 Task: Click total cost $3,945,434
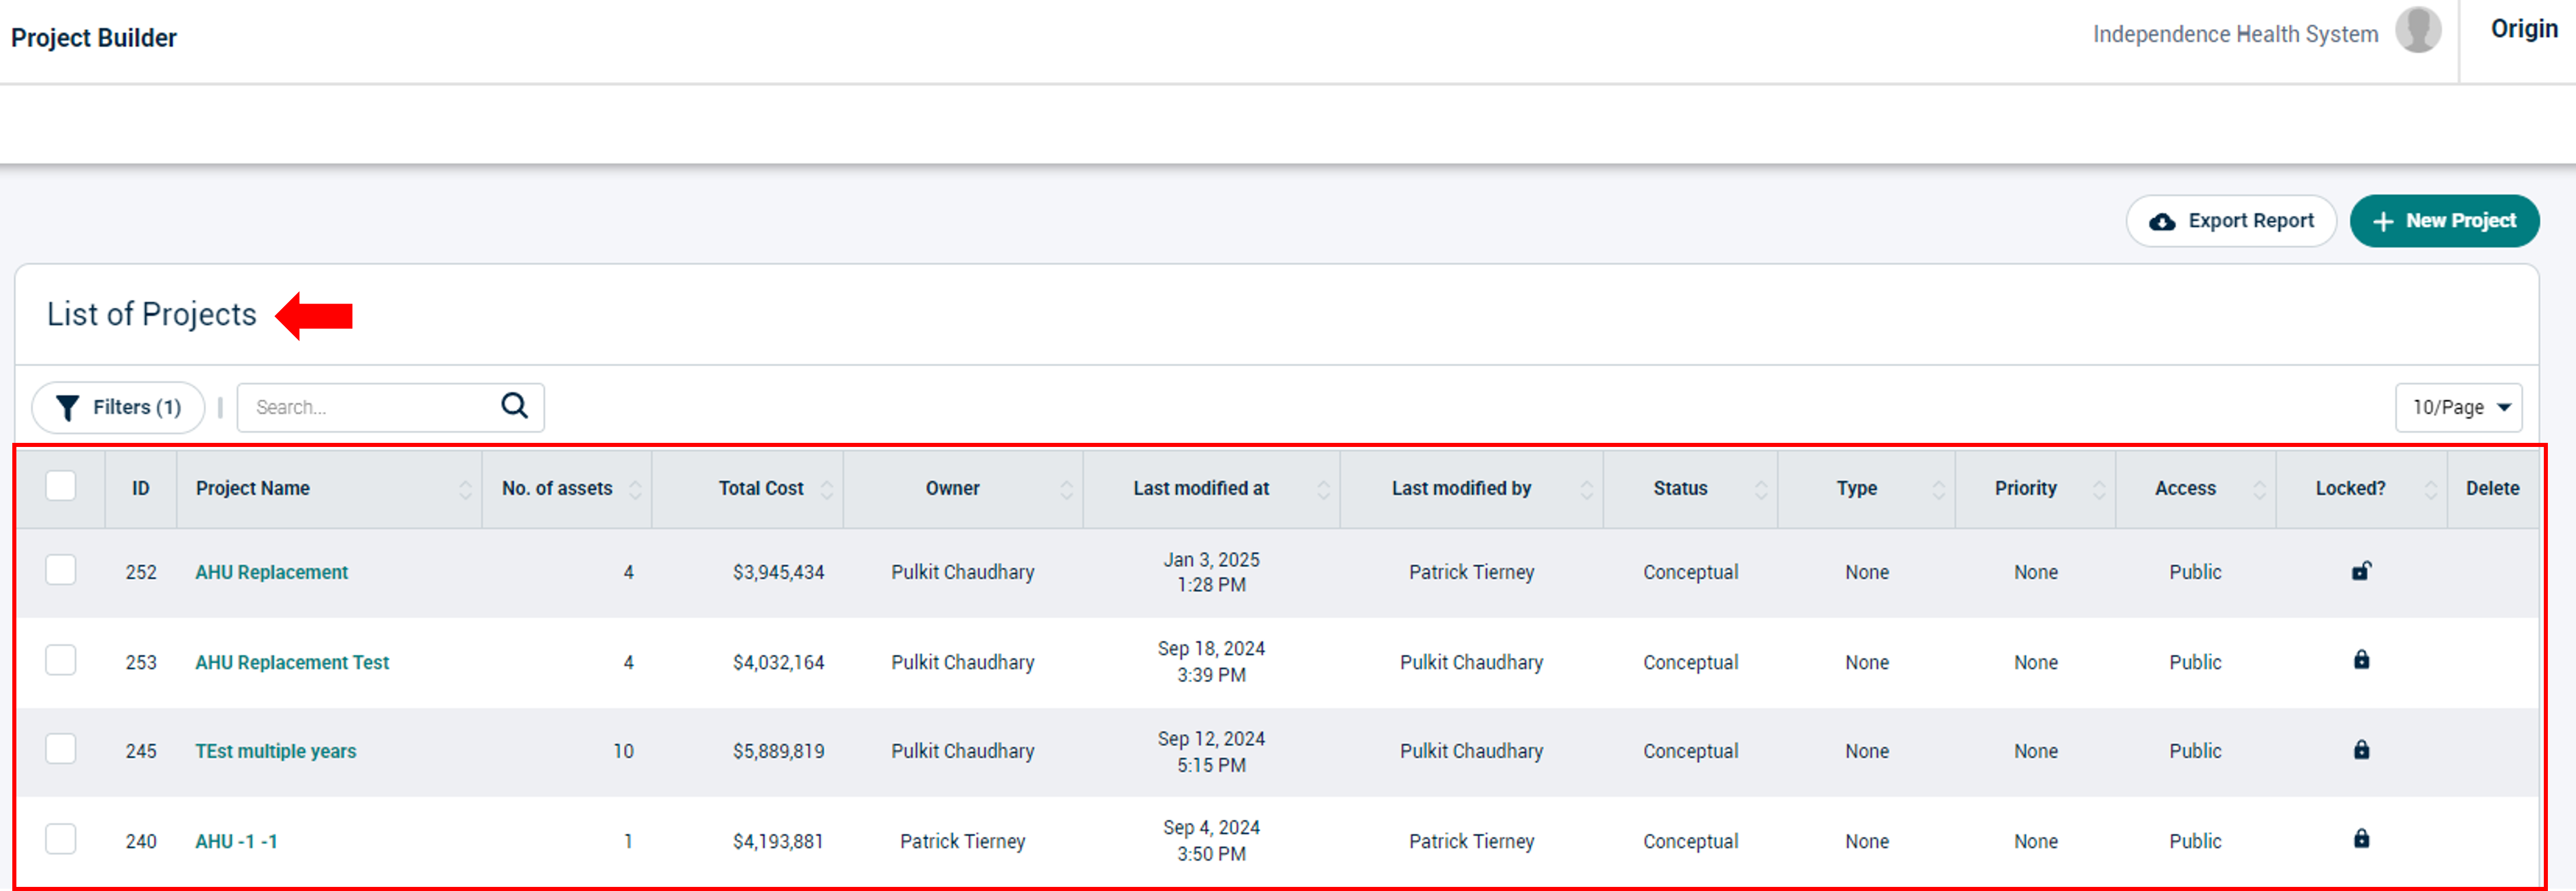click(779, 572)
